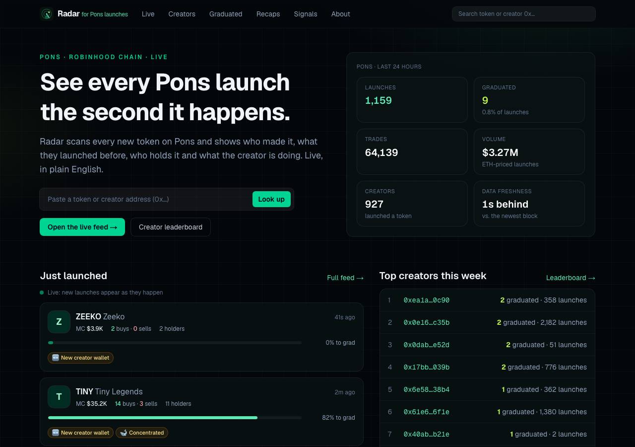Click the Launches 1,159 stat card

412,100
